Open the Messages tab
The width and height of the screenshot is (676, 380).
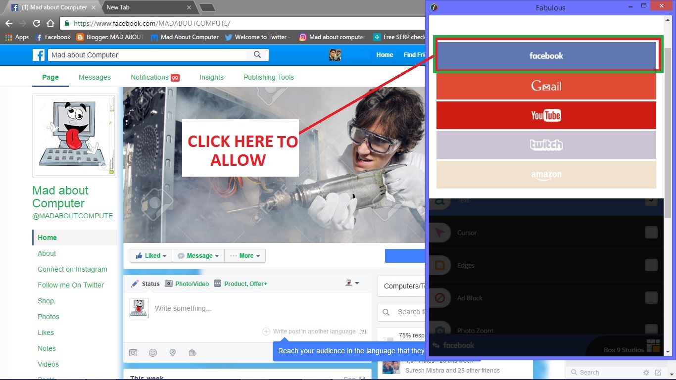[x=95, y=77]
